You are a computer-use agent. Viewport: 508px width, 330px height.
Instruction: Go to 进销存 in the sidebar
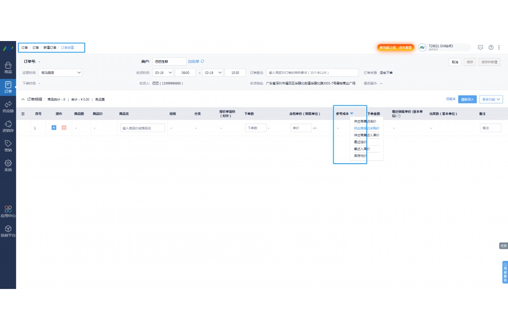coord(8,126)
